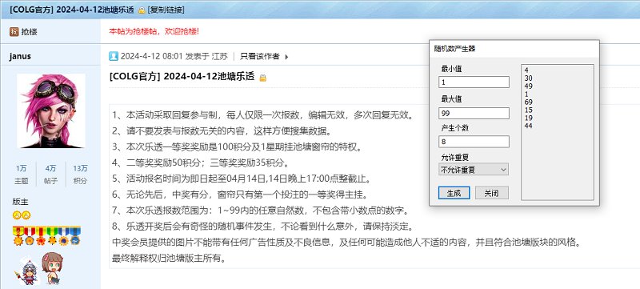Click the lock icon in the title bar
The image size is (640, 289).
pyautogui.click(x=142, y=10)
